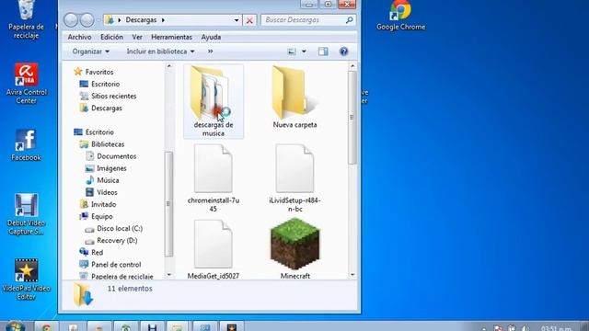
Task: Click Debut capture H icon in taskbar
Action: [152, 326]
